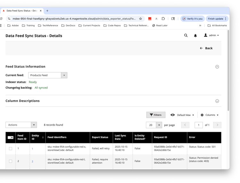Open Entity ID link 2

tap(32, 162)
